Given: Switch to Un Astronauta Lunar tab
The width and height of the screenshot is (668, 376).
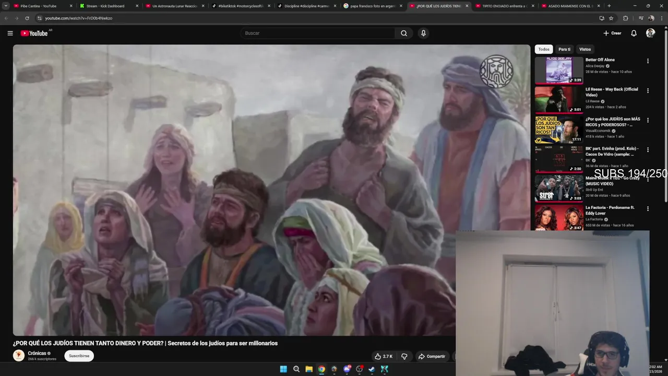Looking at the screenshot, I should pyautogui.click(x=174, y=6).
